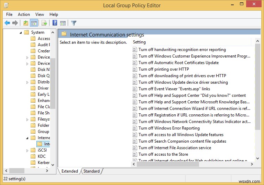Viewport: 264px width, 185px height.
Task: Click the Back arrow toolbar icon
Action: (7, 23)
